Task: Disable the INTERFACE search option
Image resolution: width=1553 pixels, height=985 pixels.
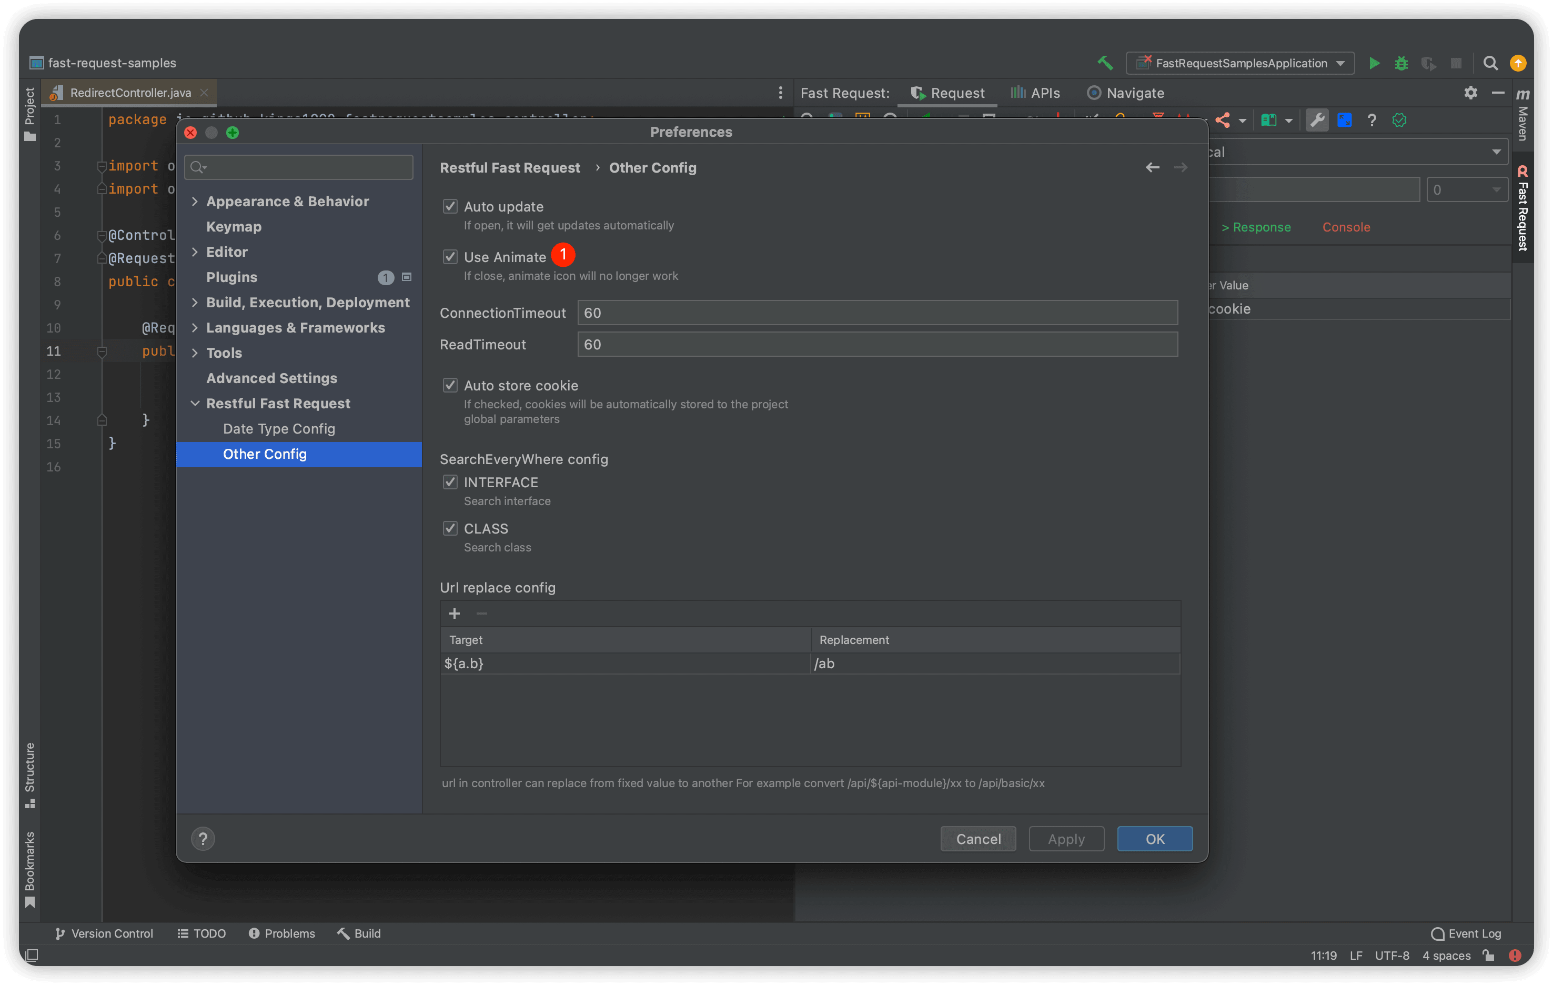Action: pyautogui.click(x=450, y=482)
